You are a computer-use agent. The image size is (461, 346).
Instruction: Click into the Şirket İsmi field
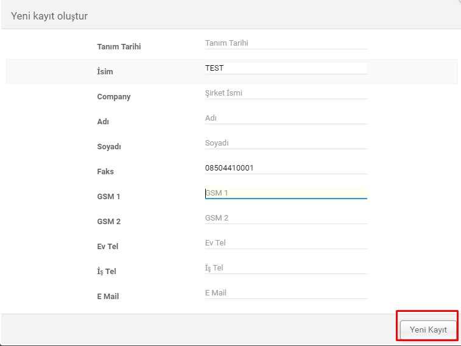coord(286,93)
